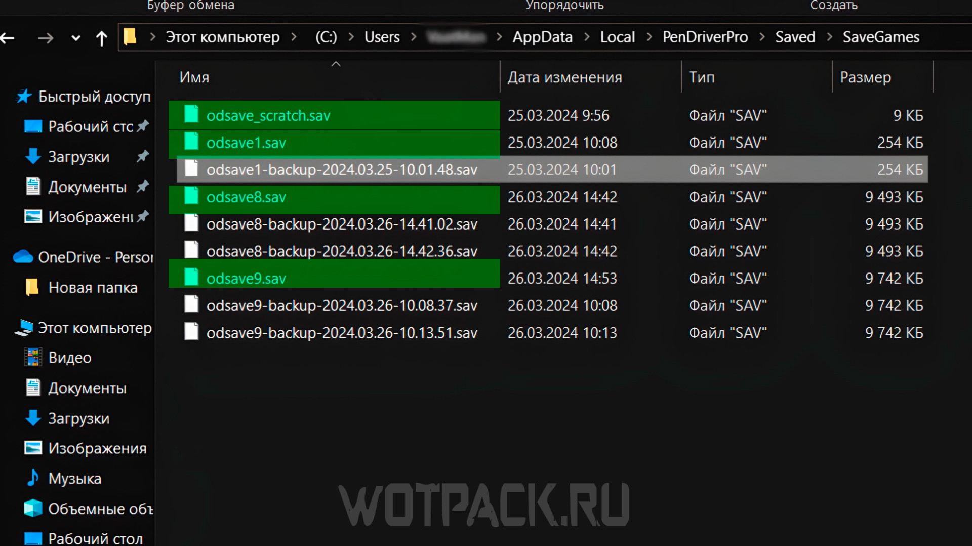Viewport: 972px width, 546px height.
Task: Click date '25.03.2024 9:56' cell
Action: pos(558,116)
